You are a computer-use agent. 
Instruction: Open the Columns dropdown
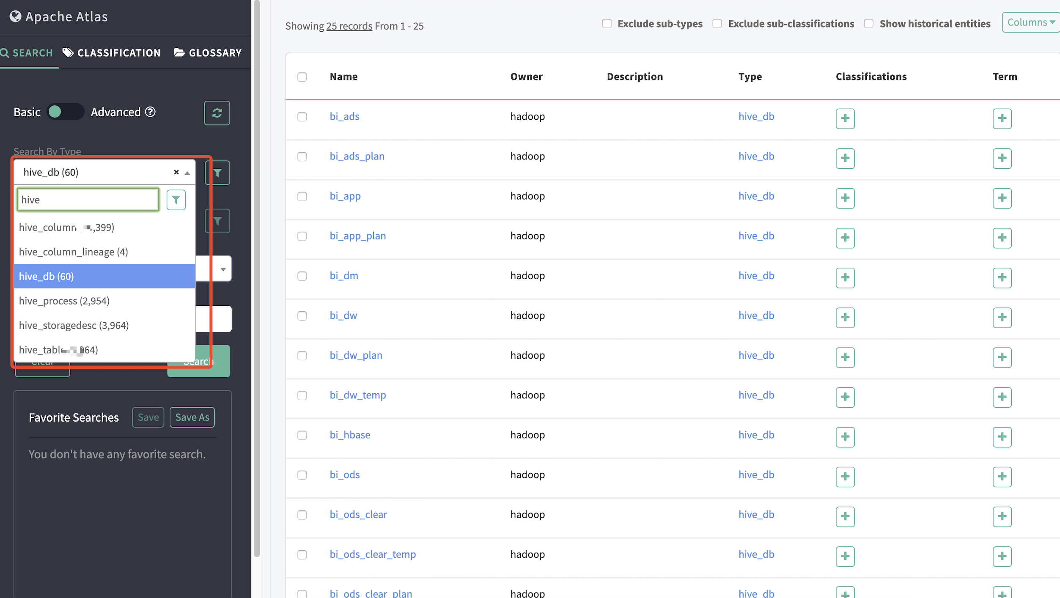(1030, 22)
